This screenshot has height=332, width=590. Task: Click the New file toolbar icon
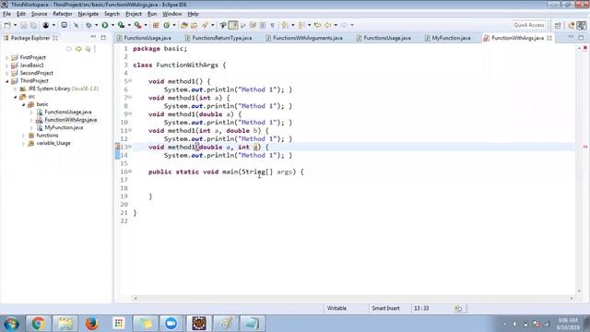(7, 25)
